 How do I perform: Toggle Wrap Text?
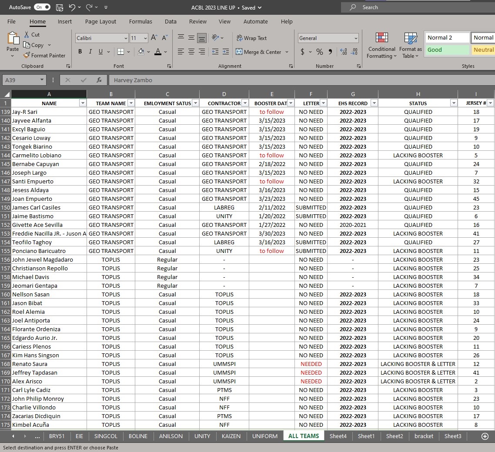[251, 38]
